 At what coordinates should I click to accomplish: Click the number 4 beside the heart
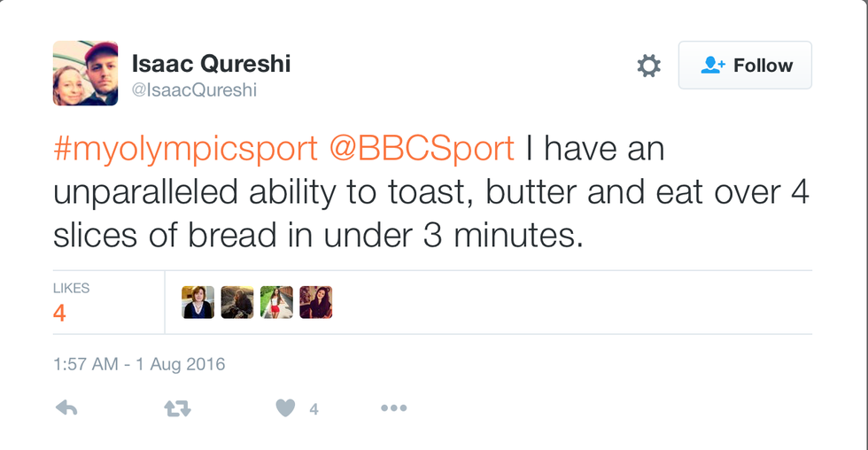314,408
